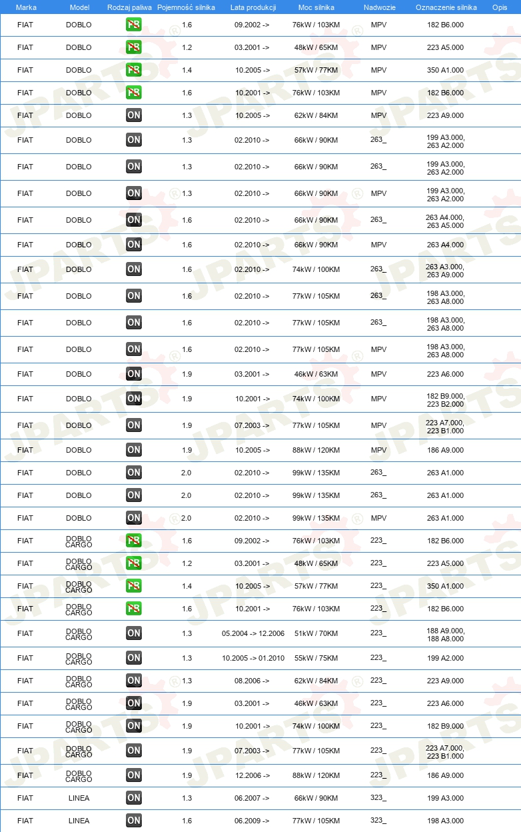Click the PB fuel icon in DOBLO MPV 1.4 row
This screenshot has height=832, width=521.
134,70
